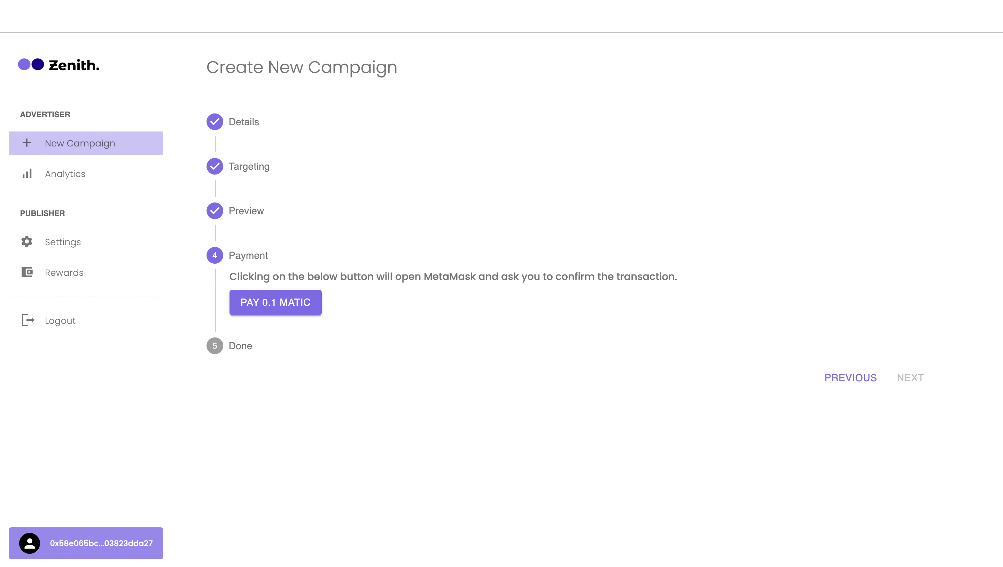Go back with the PREVIOUS button
Viewport: 1003px width, 567px height.
coord(850,378)
